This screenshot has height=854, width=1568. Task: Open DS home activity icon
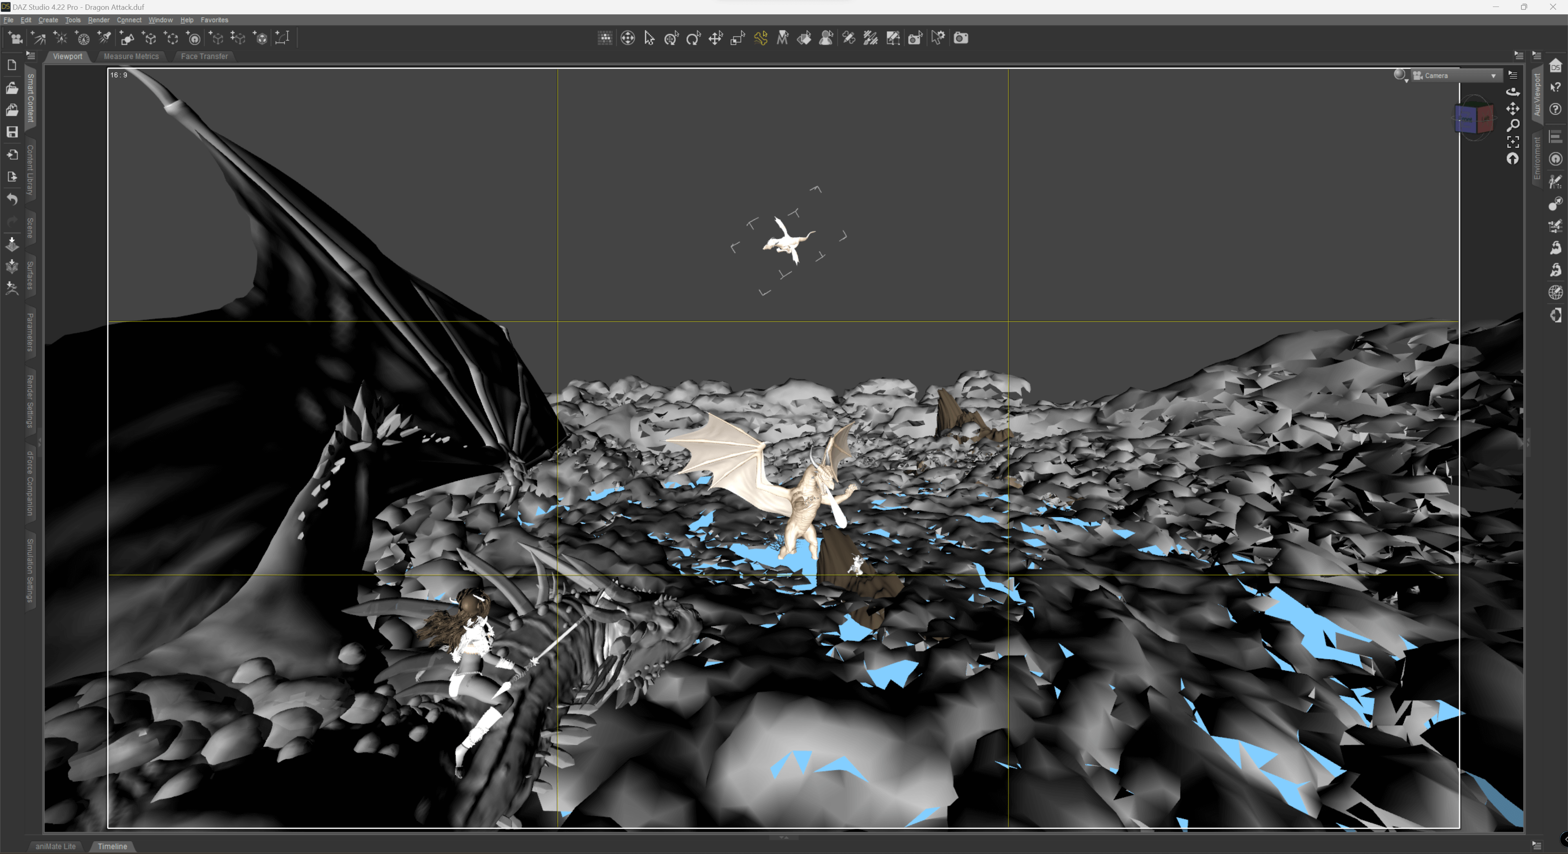click(1555, 66)
